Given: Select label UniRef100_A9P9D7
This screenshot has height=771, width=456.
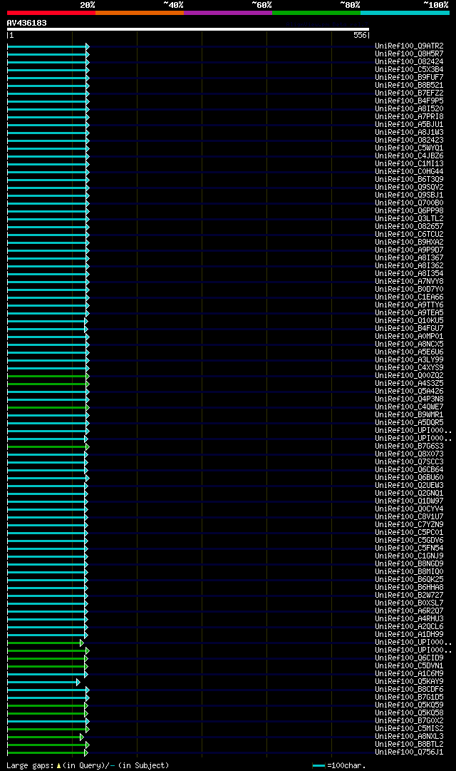Looking at the screenshot, I should click(x=409, y=251).
